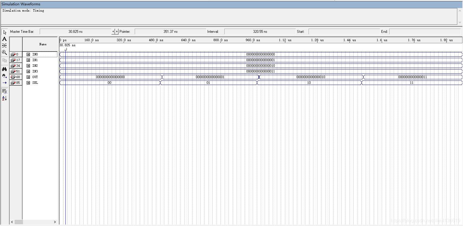The image size is (463, 226).
Task: Click the IN2 input pin icon
Action: coord(13,66)
